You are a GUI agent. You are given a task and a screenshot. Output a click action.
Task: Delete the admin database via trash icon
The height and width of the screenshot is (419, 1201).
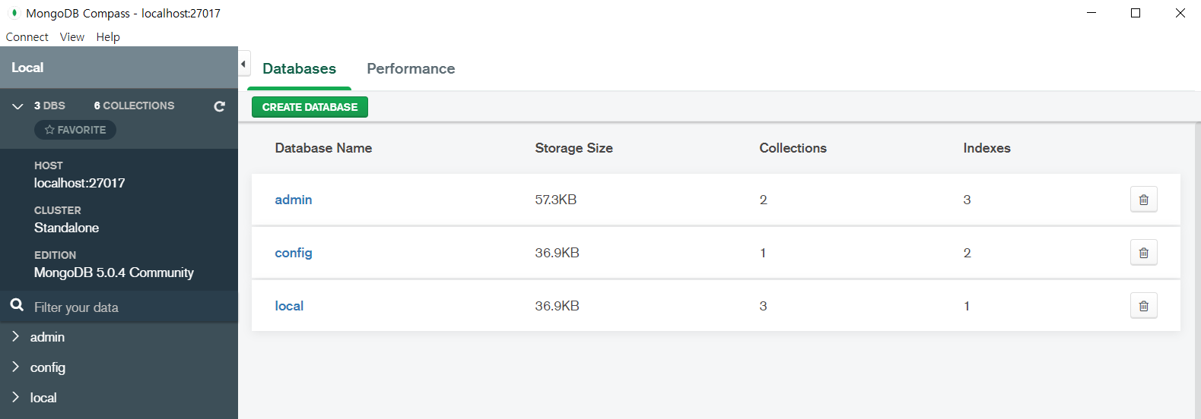point(1143,200)
